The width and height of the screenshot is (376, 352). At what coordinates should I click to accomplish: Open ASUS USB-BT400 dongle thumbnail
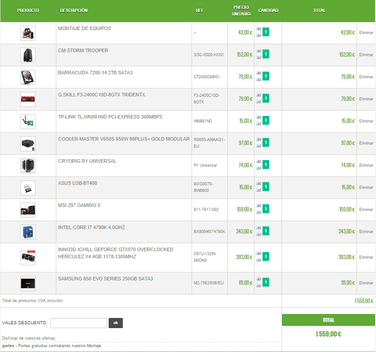(28, 188)
